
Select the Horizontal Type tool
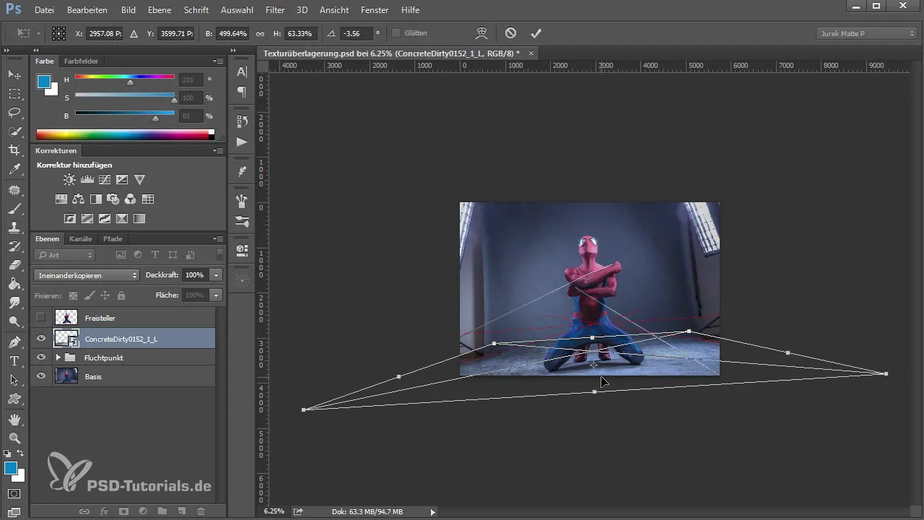click(x=14, y=360)
